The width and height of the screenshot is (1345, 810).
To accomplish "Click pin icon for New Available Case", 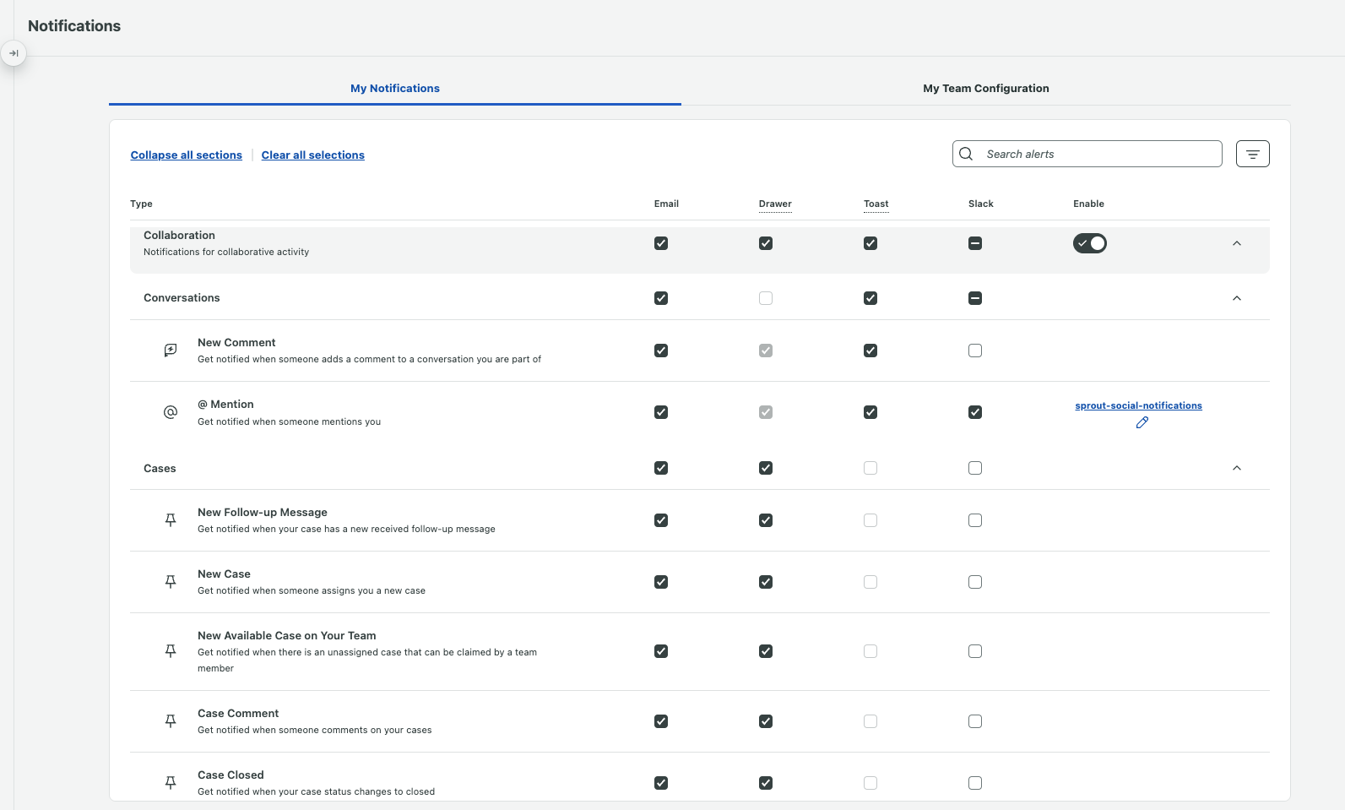I will point(171,651).
